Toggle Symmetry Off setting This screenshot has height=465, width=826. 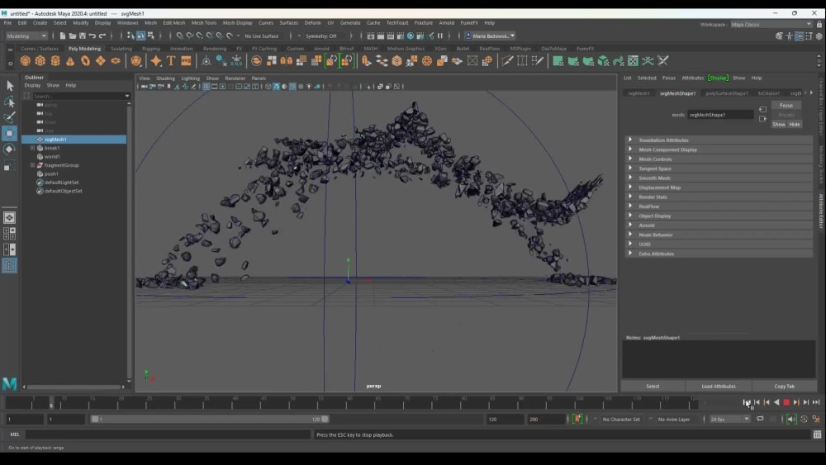click(321, 36)
